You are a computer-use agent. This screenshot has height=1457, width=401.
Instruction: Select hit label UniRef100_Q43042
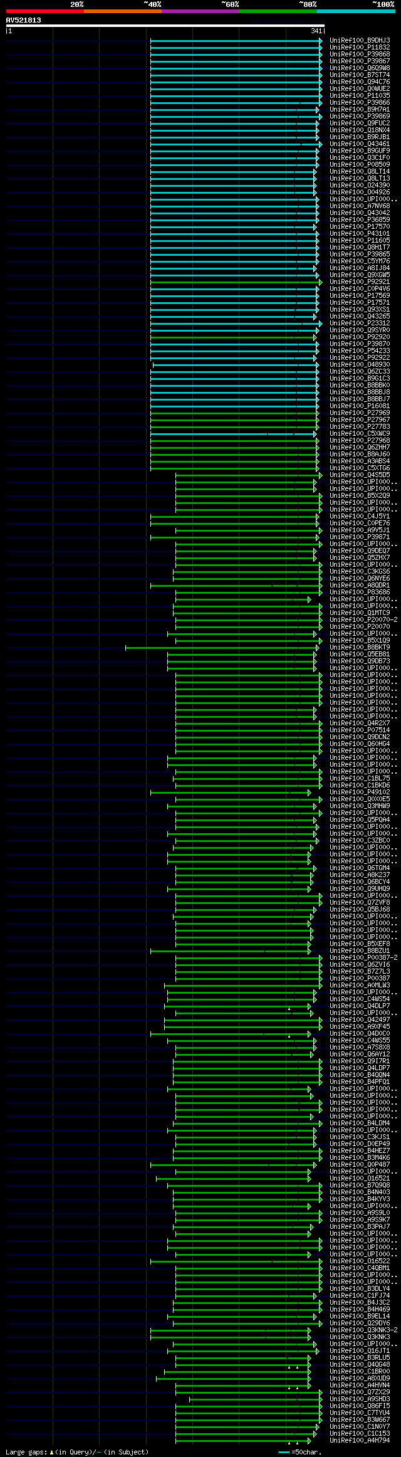coord(360,213)
